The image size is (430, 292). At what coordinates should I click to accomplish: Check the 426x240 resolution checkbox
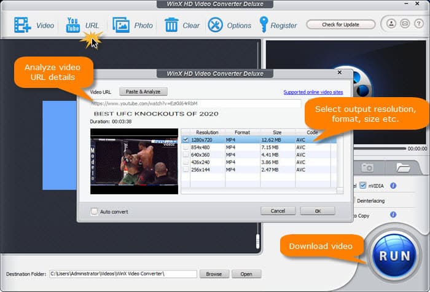186,162
